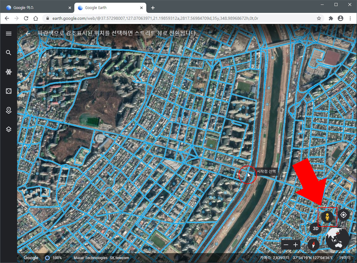357x263 pixels.
Task: Click the Maxar Technologies attribution text
Action: [91, 258]
